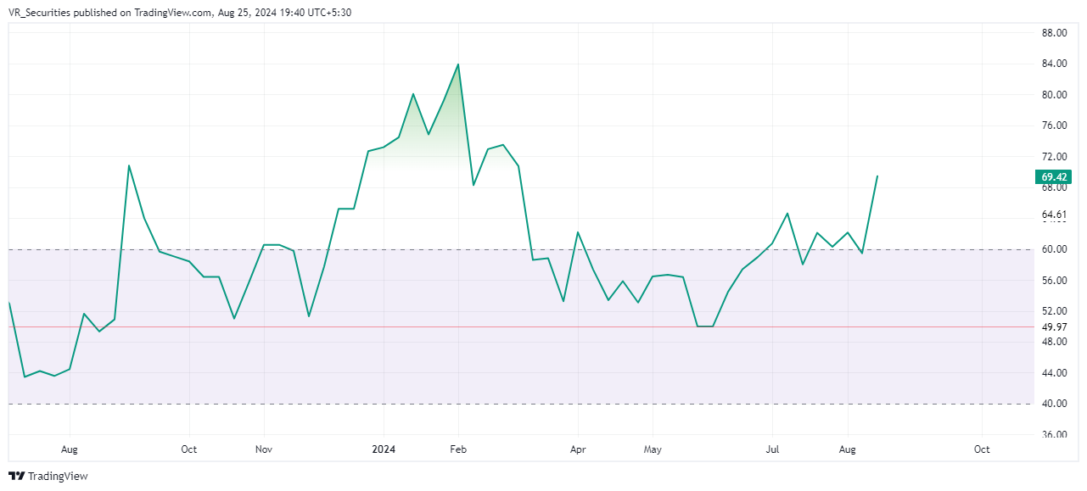
Task: Click the 76.00 price axis label
Action: pos(1054,126)
